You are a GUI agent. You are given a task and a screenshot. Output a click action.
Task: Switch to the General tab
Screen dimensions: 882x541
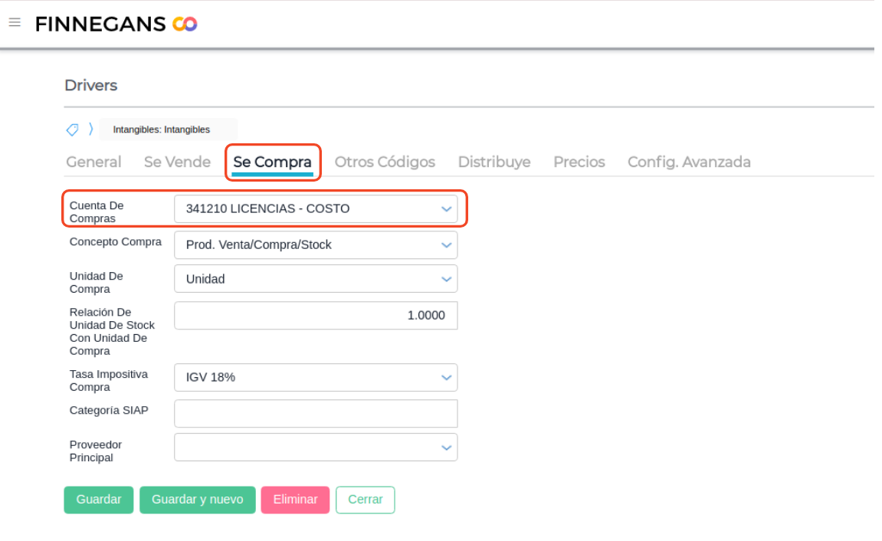pyautogui.click(x=93, y=162)
